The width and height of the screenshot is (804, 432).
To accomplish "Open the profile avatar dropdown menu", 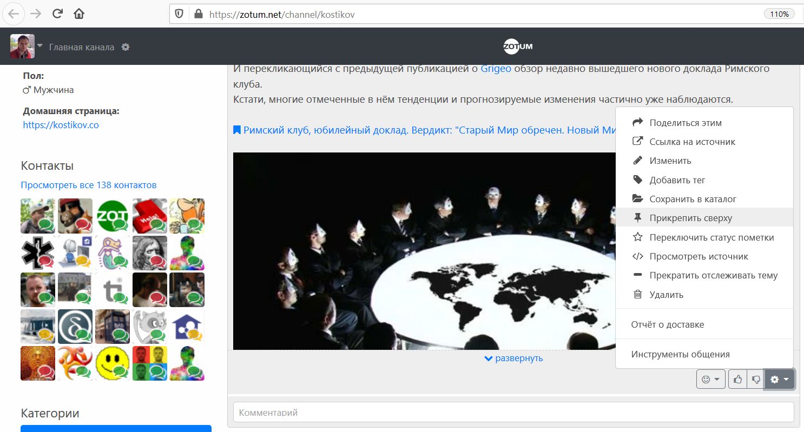I will point(26,46).
